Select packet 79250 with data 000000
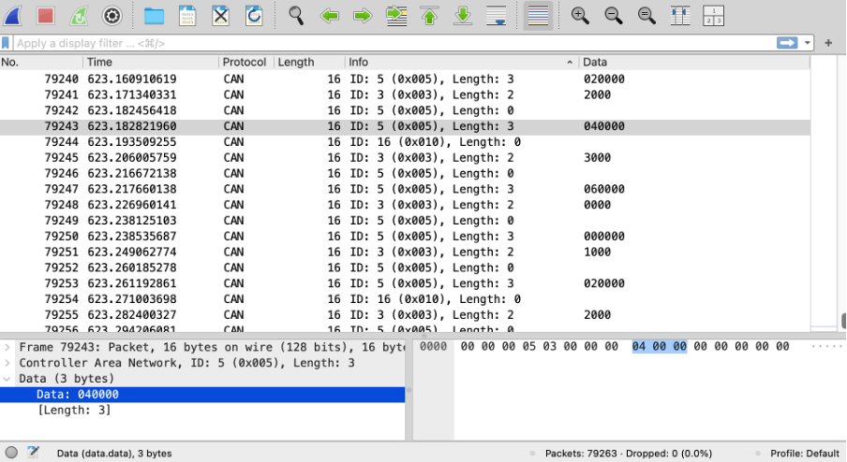847x462 pixels. (405, 236)
